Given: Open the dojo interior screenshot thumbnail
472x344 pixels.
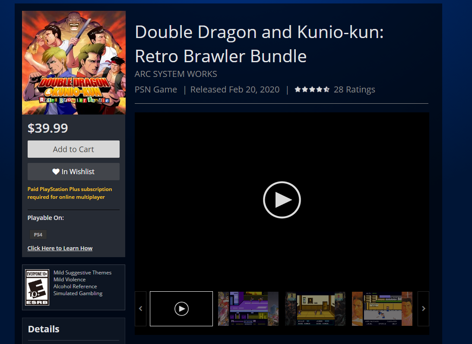Looking at the screenshot, I should tap(315, 309).
